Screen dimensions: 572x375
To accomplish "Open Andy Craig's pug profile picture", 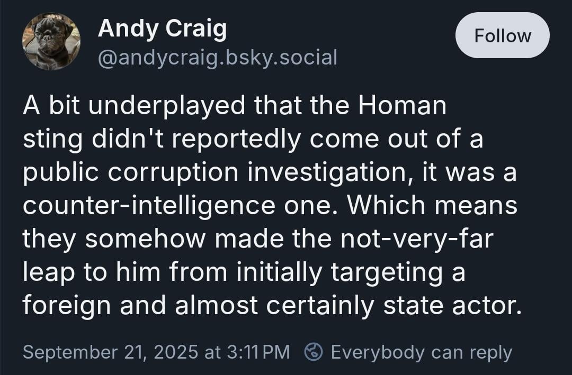I will (x=51, y=41).
